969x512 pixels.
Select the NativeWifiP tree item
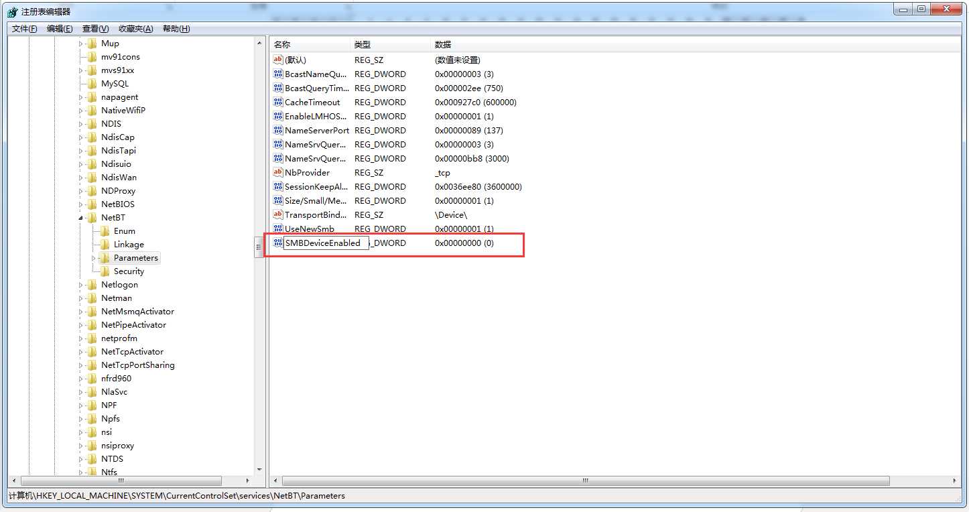click(x=123, y=111)
